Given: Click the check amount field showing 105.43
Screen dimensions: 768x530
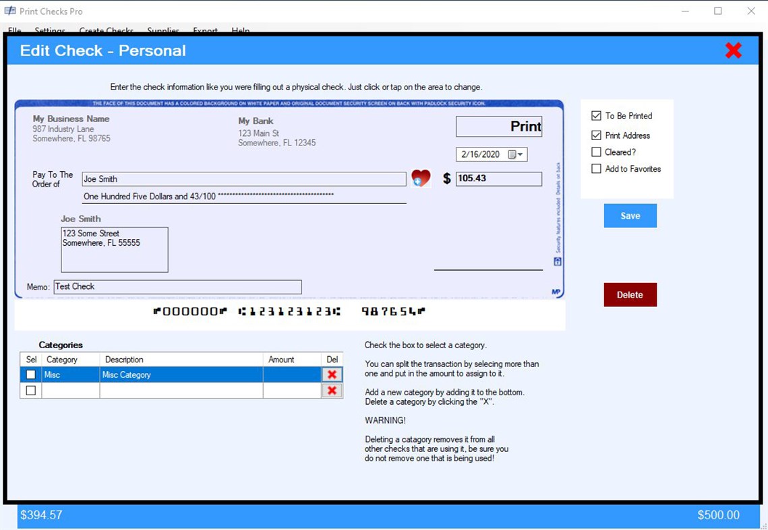Looking at the screenshot, I should [499, 178].
